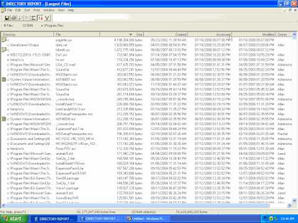Switch to first DIRECTORY REPORT taskbar button
Image resolution: width=298 pixels, height=223 pixels.
click(x=54, y=219)
